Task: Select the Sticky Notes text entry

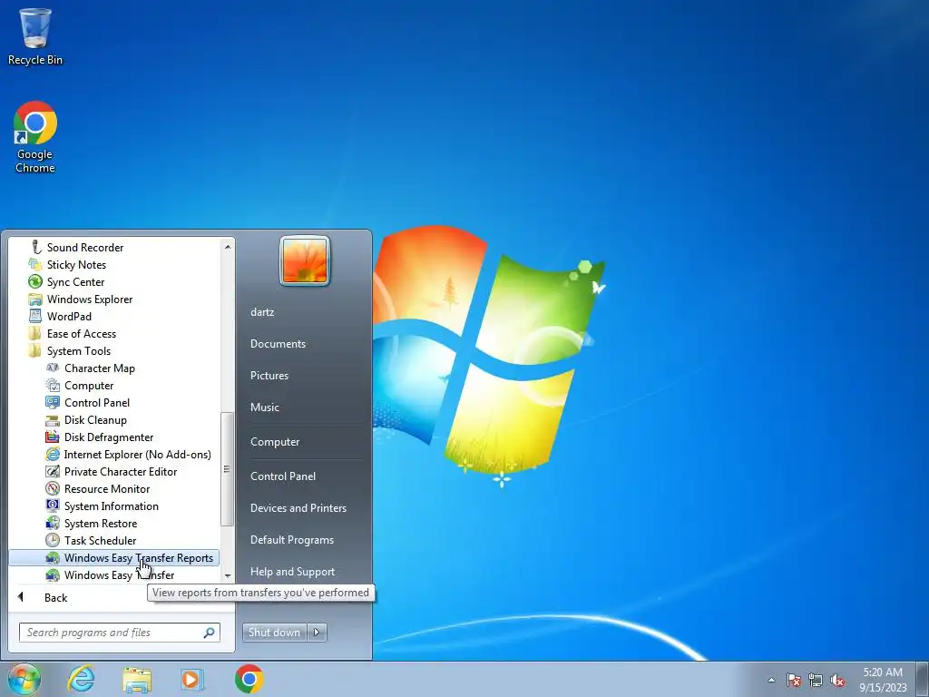Action: point(76,264)
